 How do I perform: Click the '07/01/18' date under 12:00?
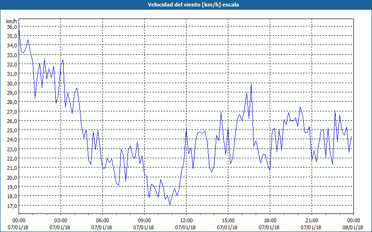tap(185, 227)
